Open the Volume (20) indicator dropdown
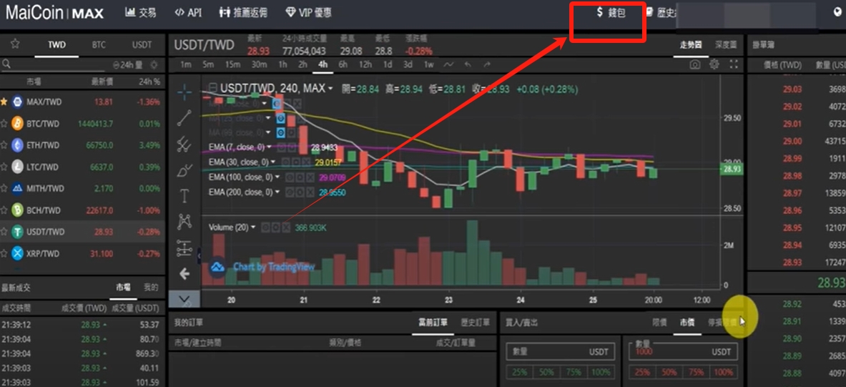The width and height of the screenshot is (846, 387). 253,227
